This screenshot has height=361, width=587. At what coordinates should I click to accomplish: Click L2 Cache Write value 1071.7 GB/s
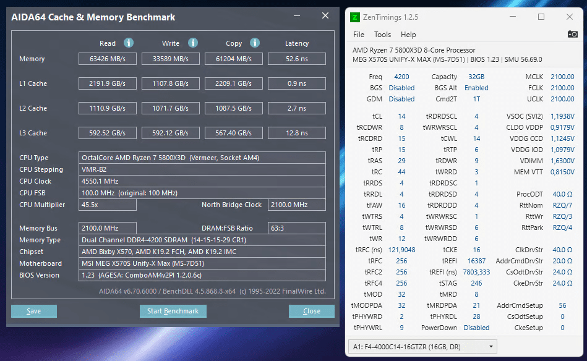tap(170, 108)
